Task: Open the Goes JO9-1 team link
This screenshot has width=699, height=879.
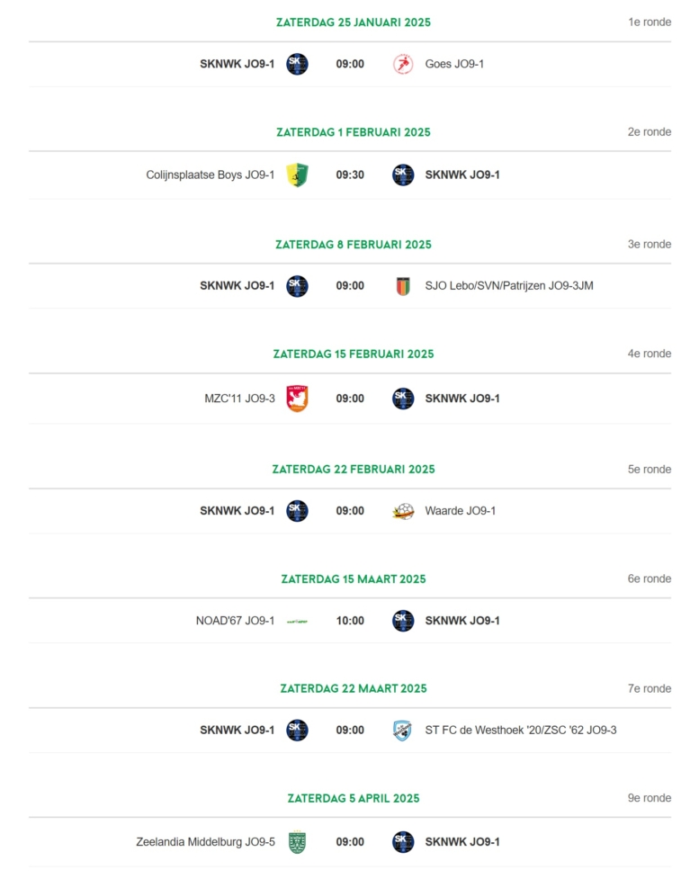Action: (x=454, y=64)
